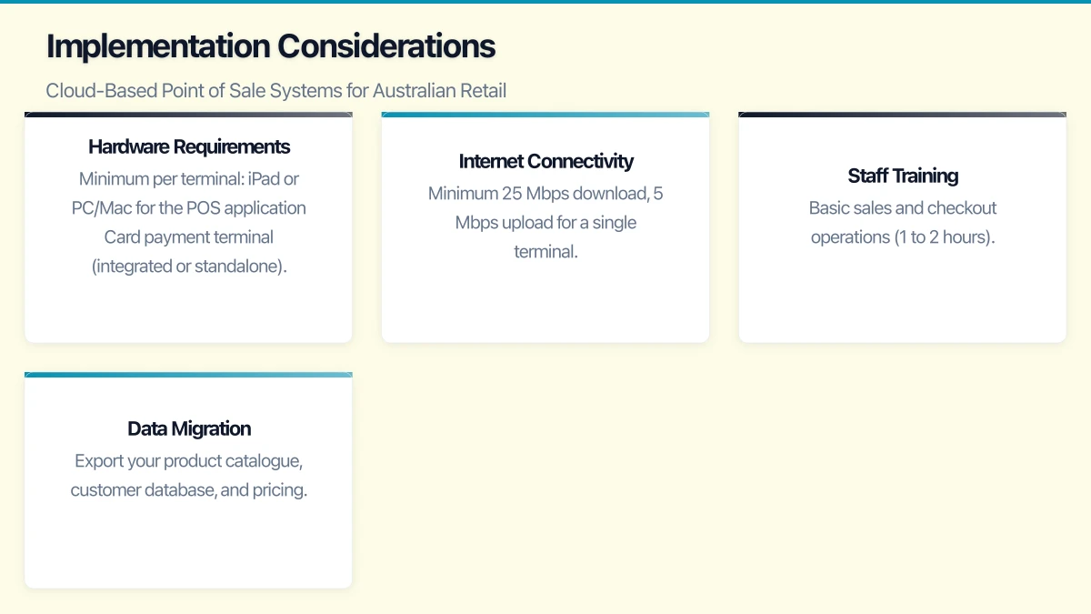Click the Data Migration card heading
Viewport: 1091px width, 614px height.
189,428
